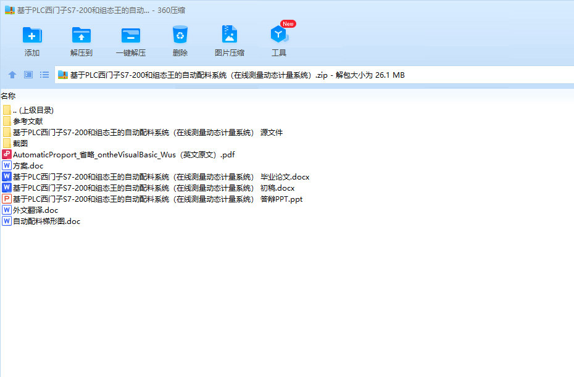
Task: Sort by the 名称 column header
Action: click(x=8, y=96)
